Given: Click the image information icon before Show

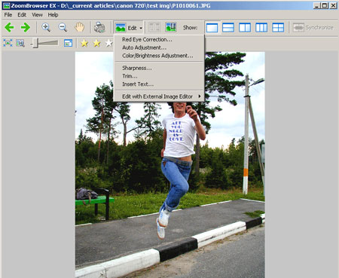Looking at the screenshot, I should pyautogui.click(x=171, y=27).
